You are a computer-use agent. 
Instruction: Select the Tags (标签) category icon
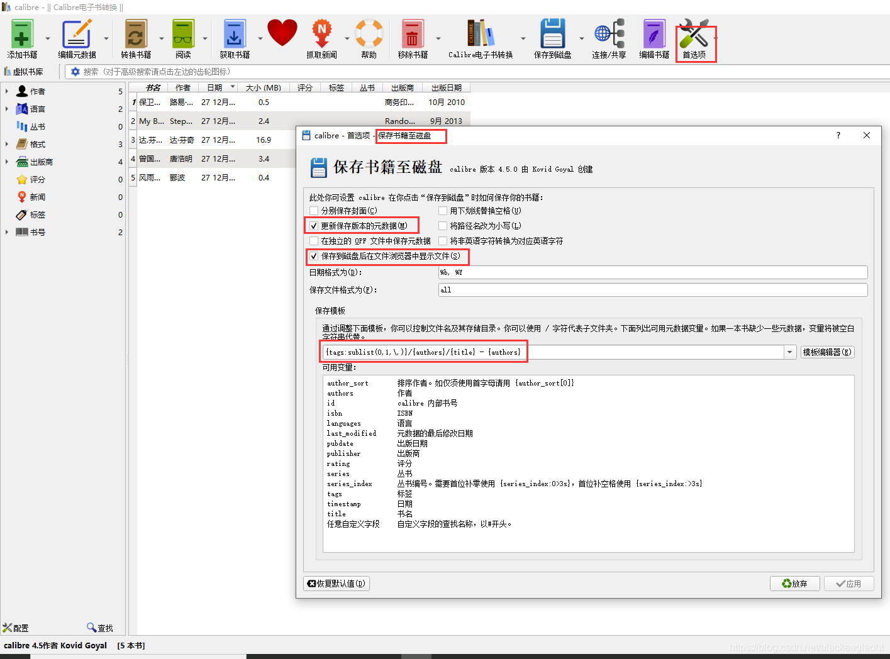pos(22,214)
